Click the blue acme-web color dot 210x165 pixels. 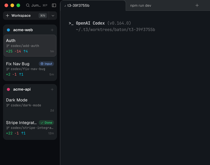pyautogui.click(x=8, y=30)
